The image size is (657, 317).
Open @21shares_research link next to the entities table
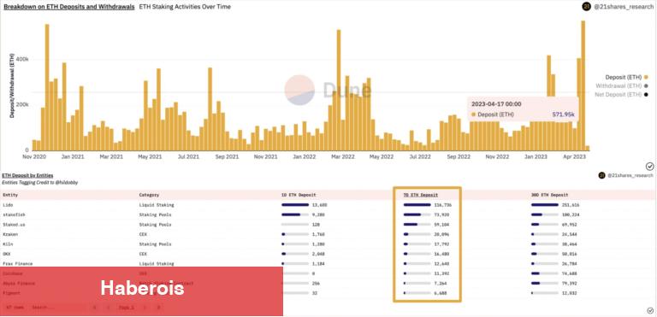[630, 175]
